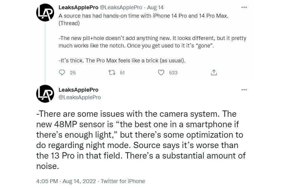Open LeaksApplePro avatar on second tweet
284x189 pixels.
(x=45, y=93)
